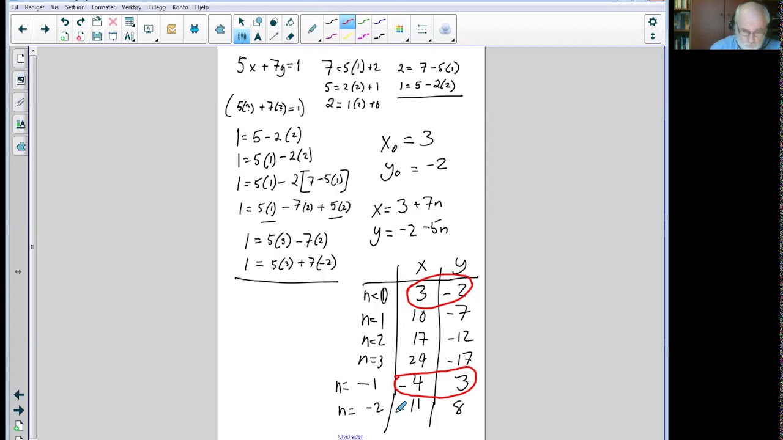Screen dimensions: 783x440
Task: Select the Text tool
Action: tap(258, 37)
